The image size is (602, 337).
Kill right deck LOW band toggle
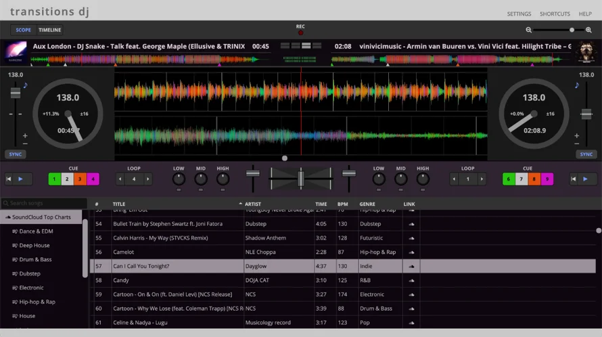(379, 190)
